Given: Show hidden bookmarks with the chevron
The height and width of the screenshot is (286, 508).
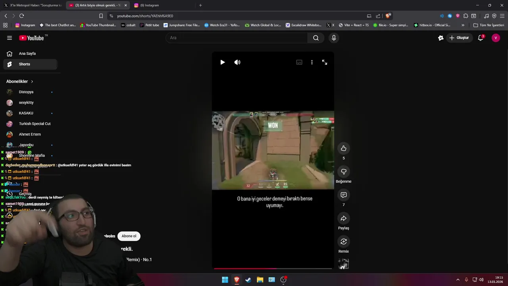Looking at the screenshot, I should [x=463, y=25].
